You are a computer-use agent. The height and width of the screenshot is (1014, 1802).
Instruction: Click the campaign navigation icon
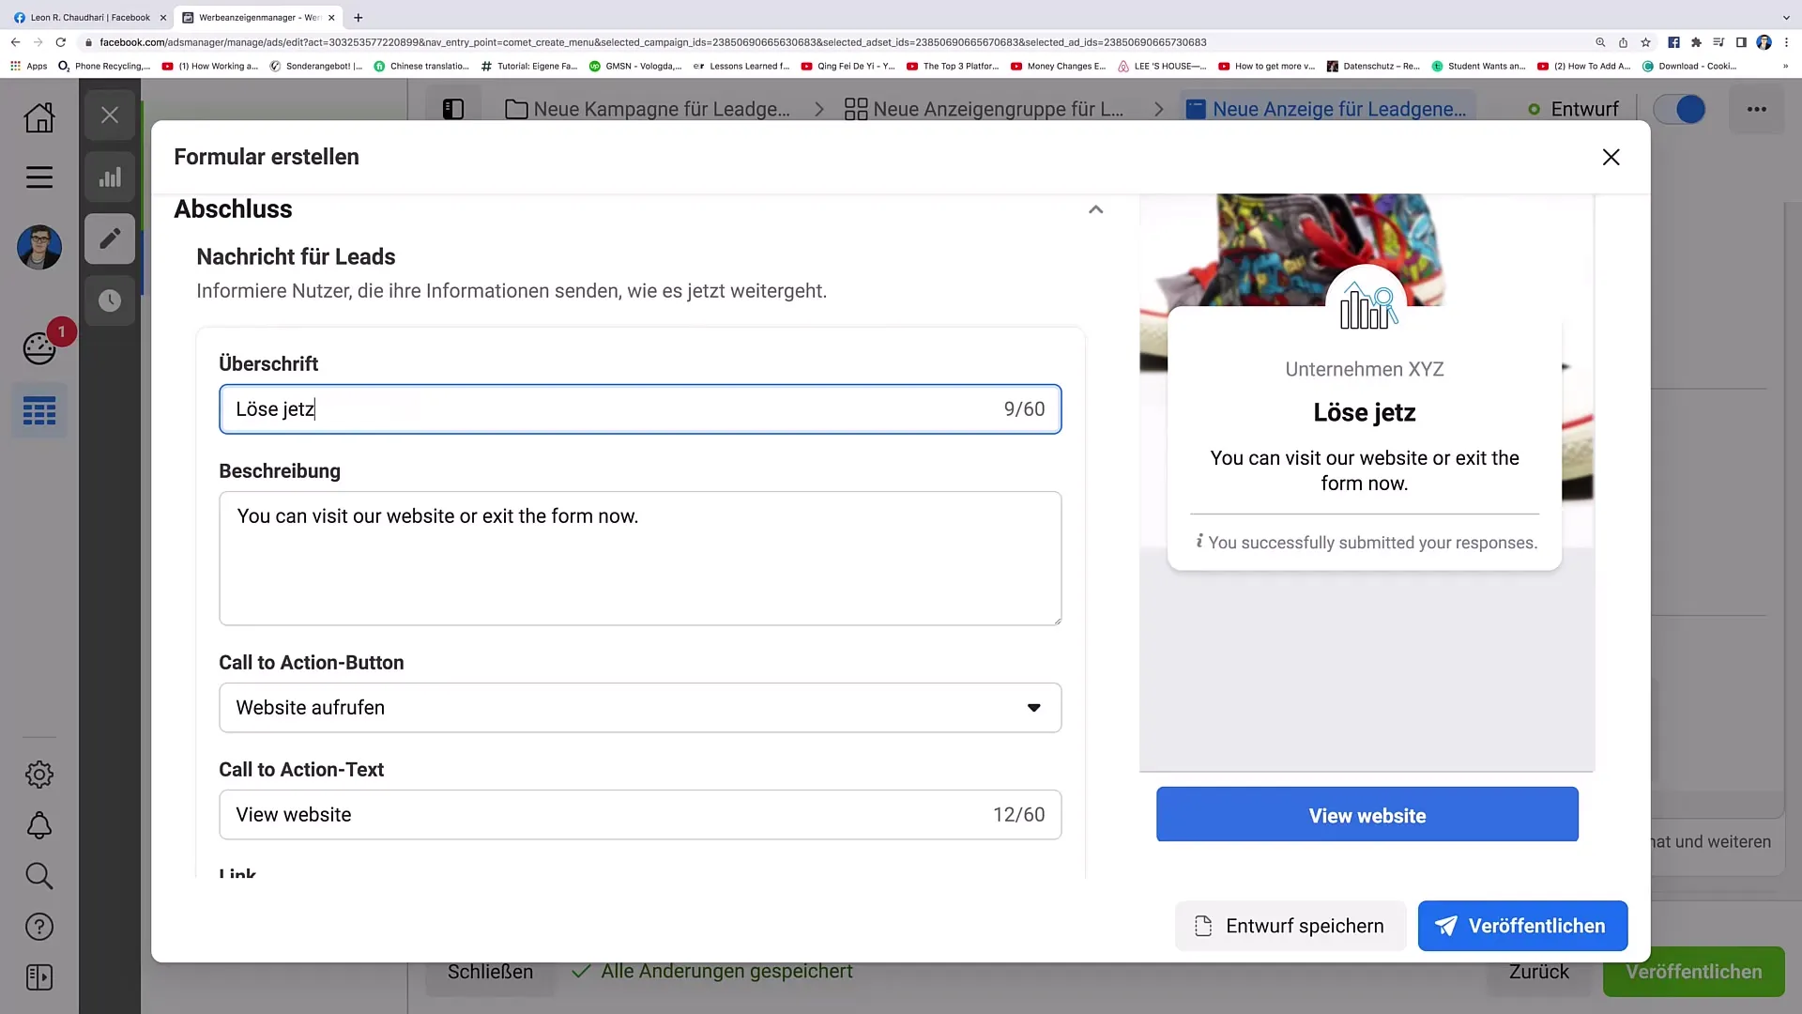point(516,109)
